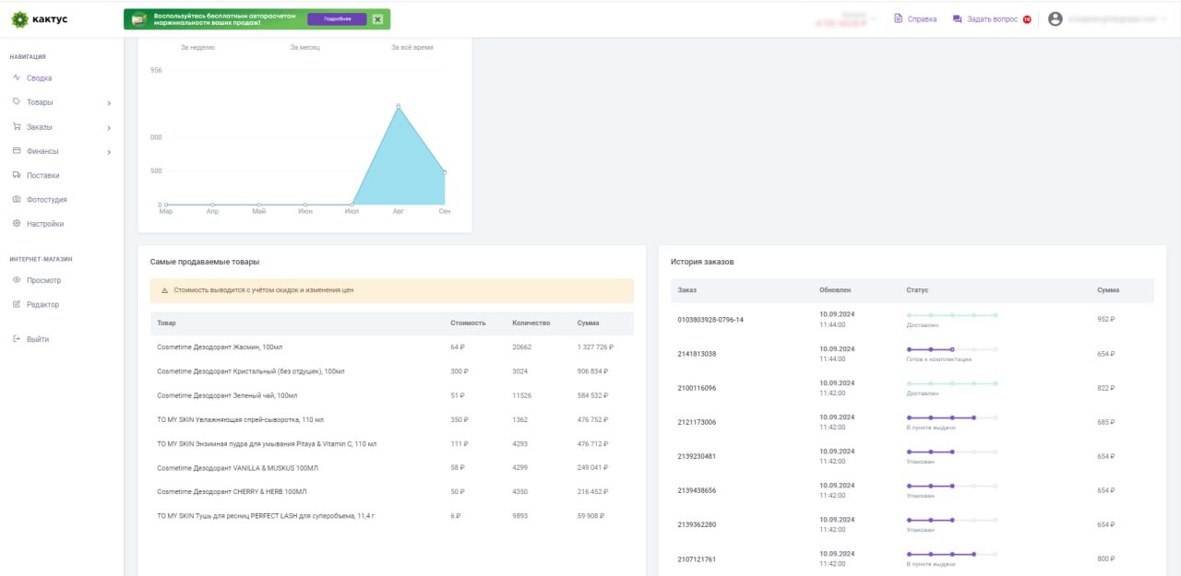This screenshot has height=576, width=1181.
Task: Open Поставки via its truck icon
Action: [17, 175]
